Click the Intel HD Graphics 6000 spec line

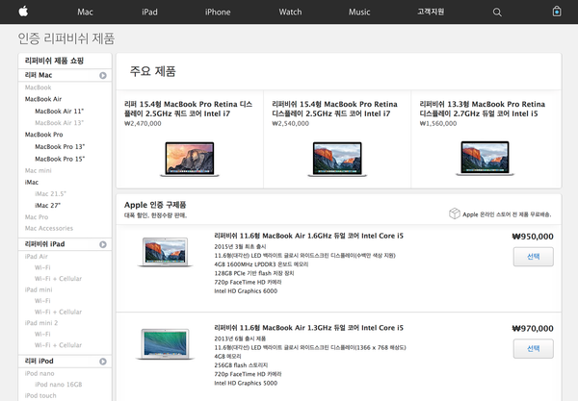coord(246,291)
